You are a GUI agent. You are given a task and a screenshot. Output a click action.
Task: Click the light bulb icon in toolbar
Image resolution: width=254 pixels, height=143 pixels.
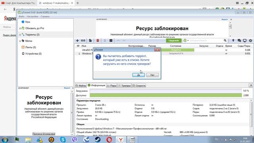point(233,41)
